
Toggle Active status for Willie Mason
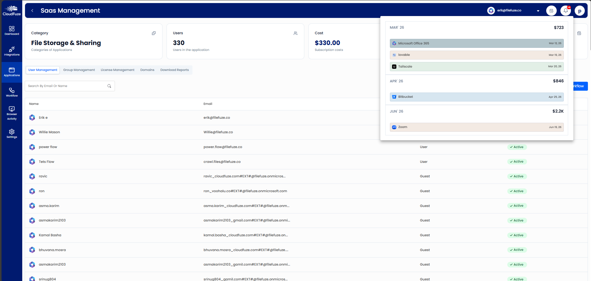coord(517,132)
